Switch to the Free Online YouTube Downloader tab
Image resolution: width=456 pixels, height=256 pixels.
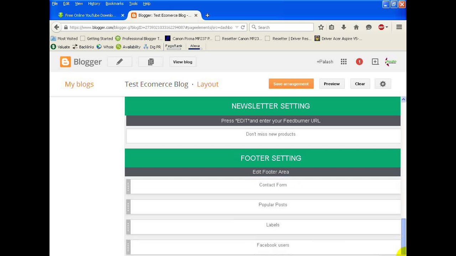(90, 15)
